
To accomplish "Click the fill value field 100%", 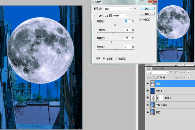I will [183, 78].
